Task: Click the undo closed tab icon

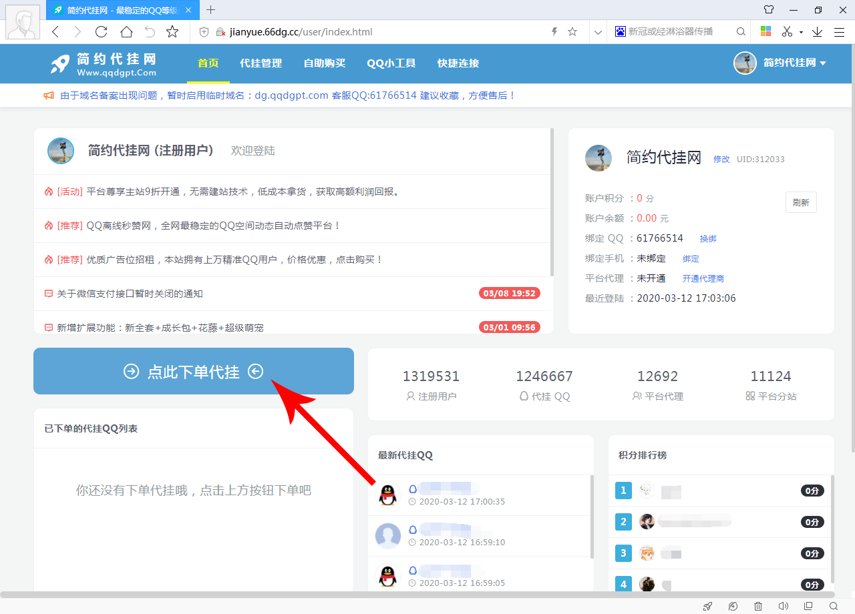Action: [150, 31]
